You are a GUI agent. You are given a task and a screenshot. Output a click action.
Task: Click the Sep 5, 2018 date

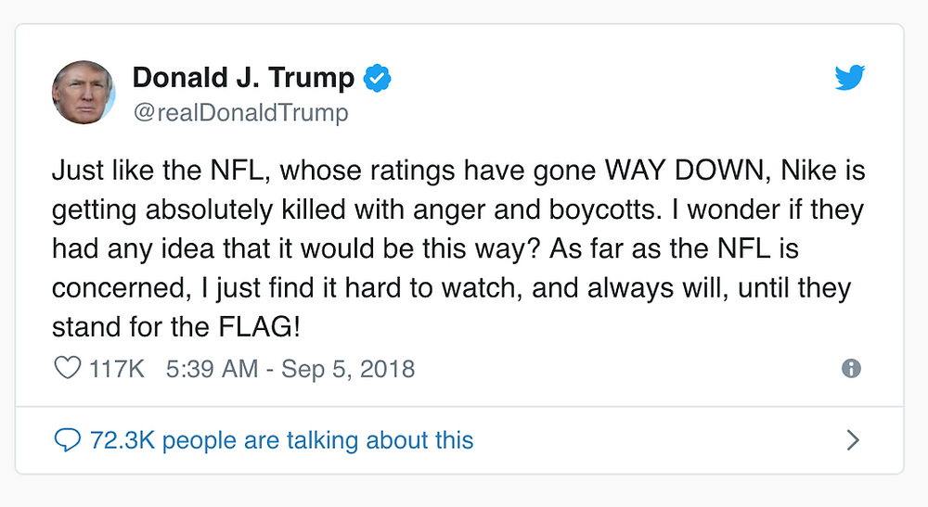[348, 369]
